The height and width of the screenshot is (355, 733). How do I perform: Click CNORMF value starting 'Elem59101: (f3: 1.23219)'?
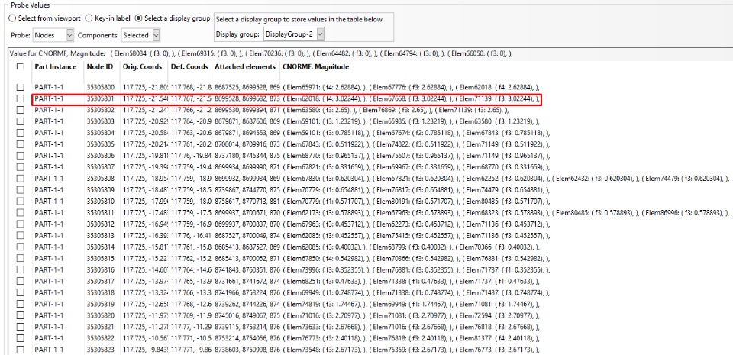(x=412, y=121)
